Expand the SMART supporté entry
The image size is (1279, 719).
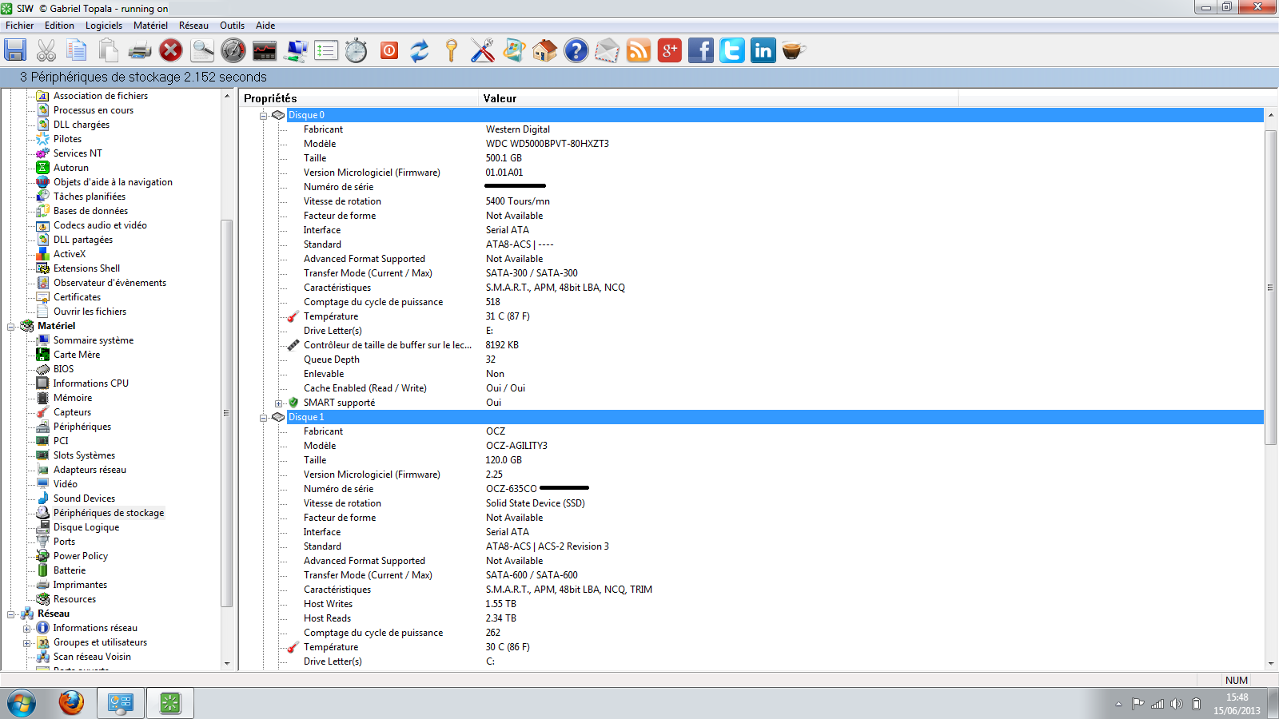click(278, 403)
